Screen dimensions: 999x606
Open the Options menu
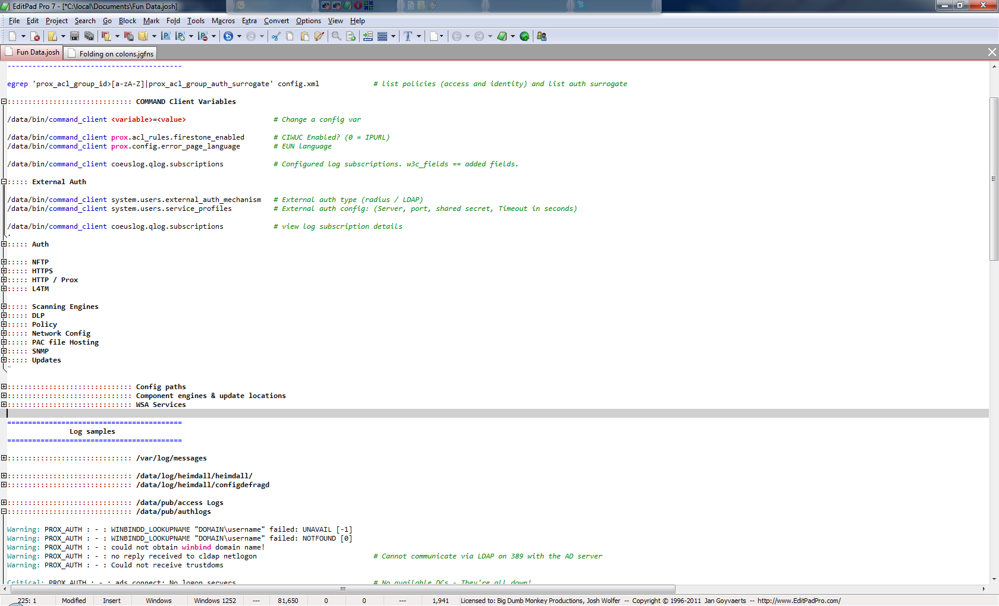[x=309, y=21]
